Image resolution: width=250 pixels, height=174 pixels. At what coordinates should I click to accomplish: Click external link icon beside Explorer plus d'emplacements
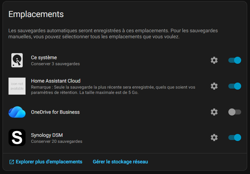coord(12,162)
